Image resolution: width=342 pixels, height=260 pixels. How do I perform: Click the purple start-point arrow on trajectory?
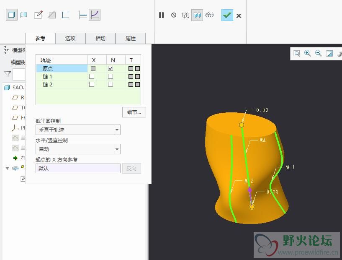pos(250,190)
